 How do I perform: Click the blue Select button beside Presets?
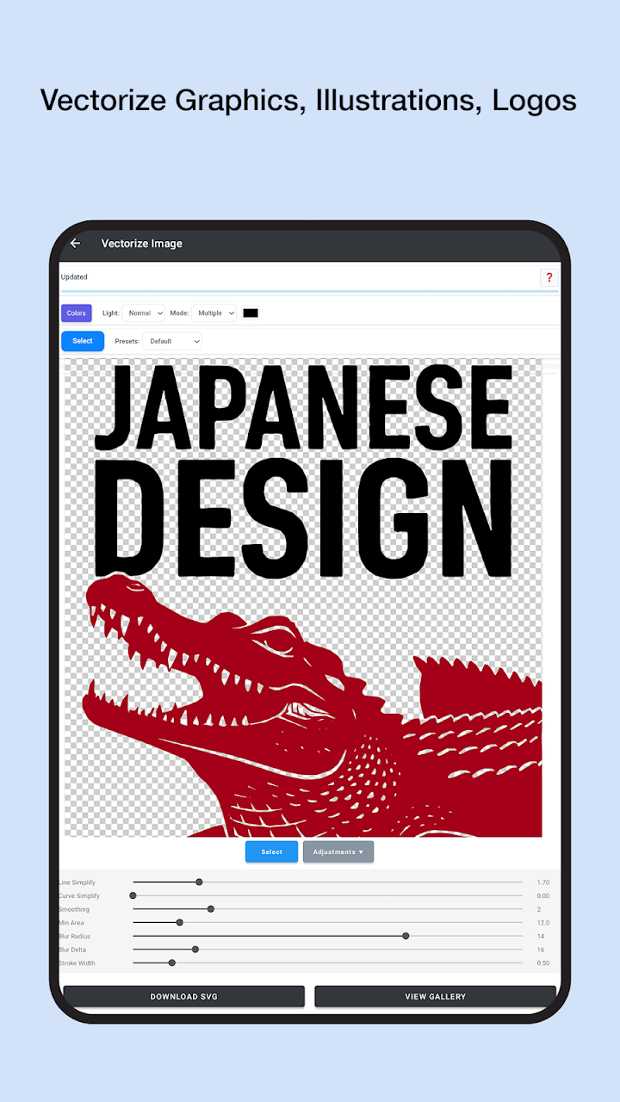tap(83, 341)
